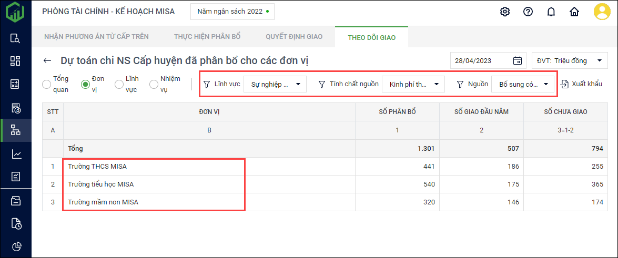Select the Đơn vị radio button
The image size is (618, 258).
(85, 84)
